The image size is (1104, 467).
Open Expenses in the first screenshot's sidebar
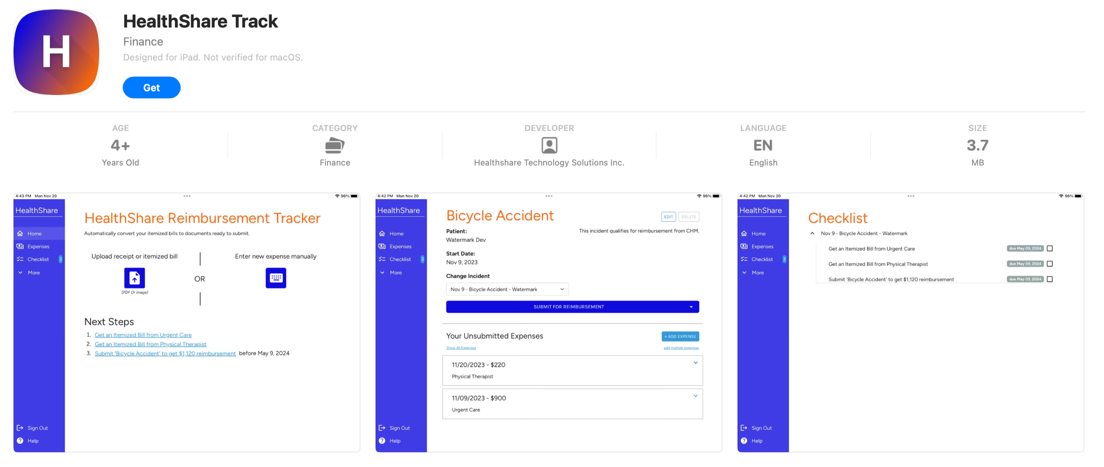[38, 247]
